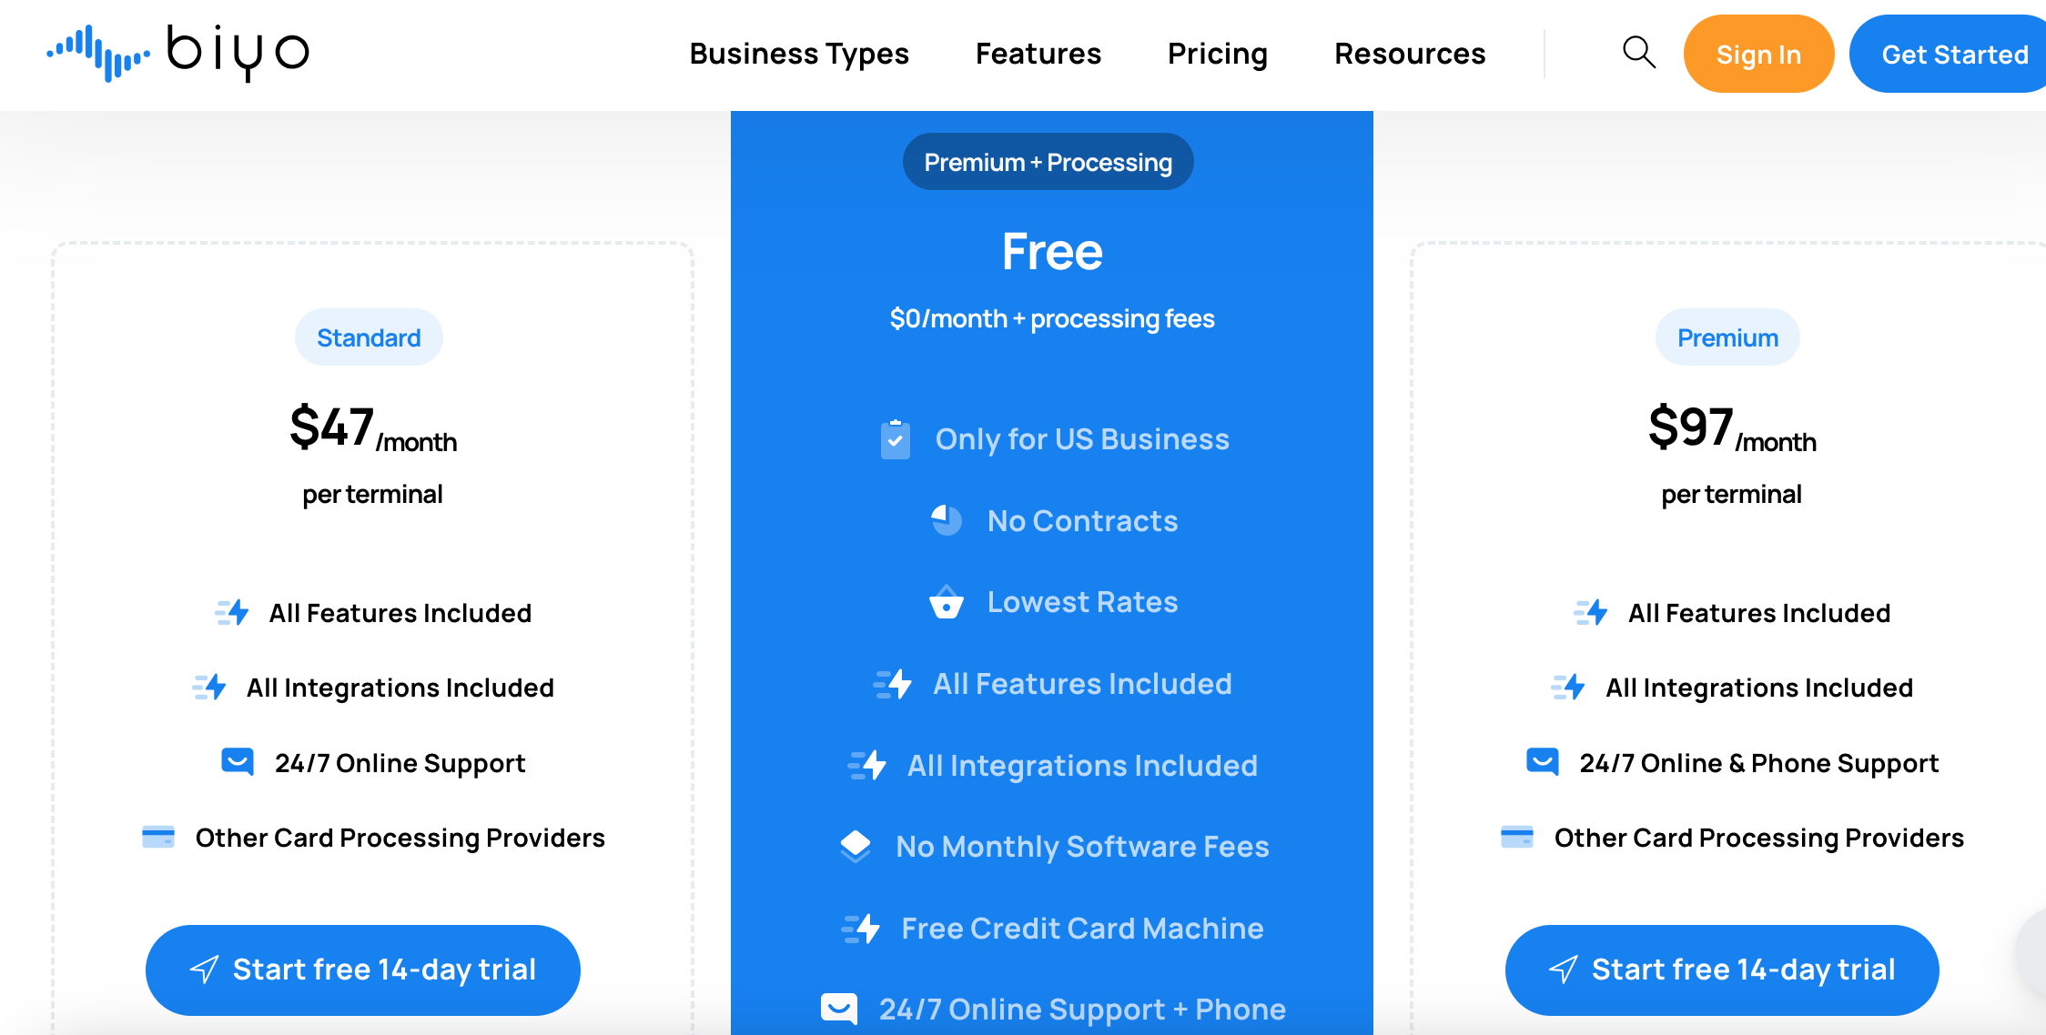Expand the Resources menu

pos(1408,55)
